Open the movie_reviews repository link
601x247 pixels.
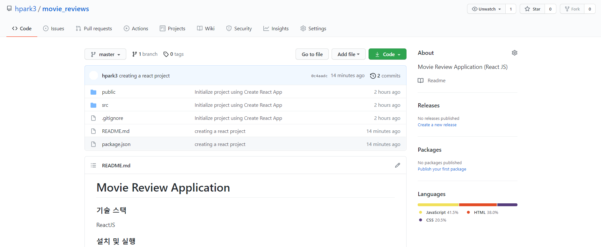pyautogui.click(x=66, y=9)
